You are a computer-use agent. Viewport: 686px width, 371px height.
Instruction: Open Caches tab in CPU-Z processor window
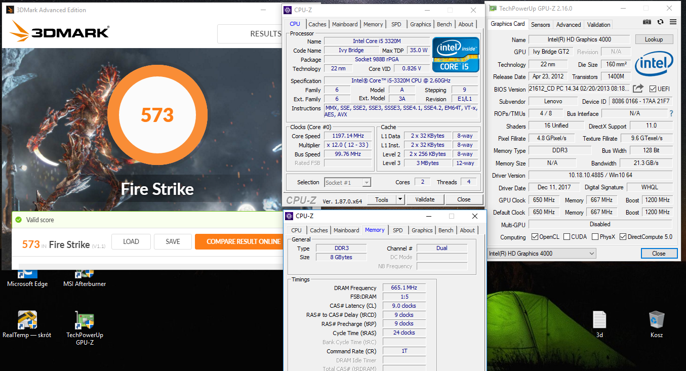click(317, 24)
